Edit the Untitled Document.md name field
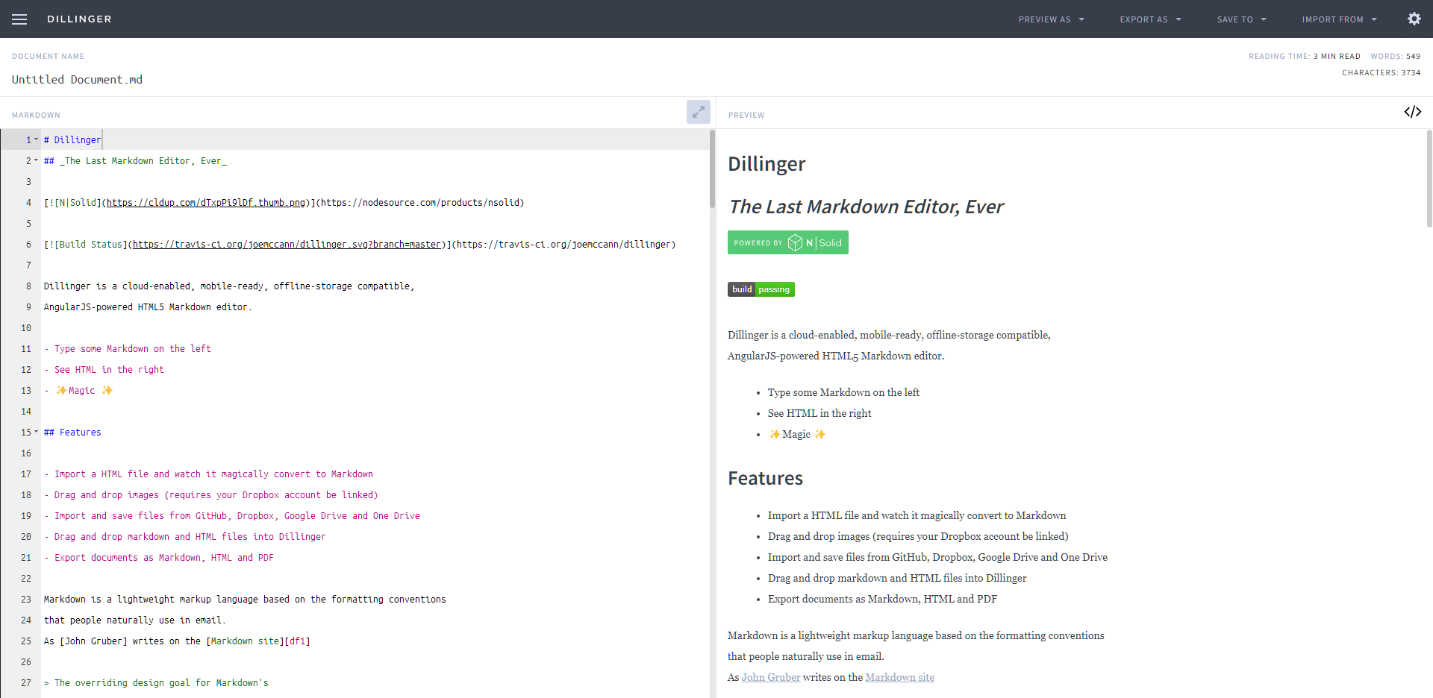 click(77, 80)
